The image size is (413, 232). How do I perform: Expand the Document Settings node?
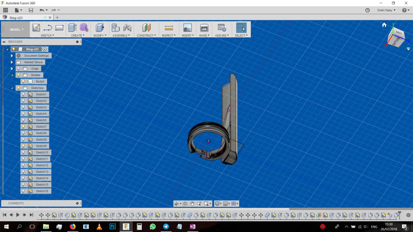[x=12, y=56]
